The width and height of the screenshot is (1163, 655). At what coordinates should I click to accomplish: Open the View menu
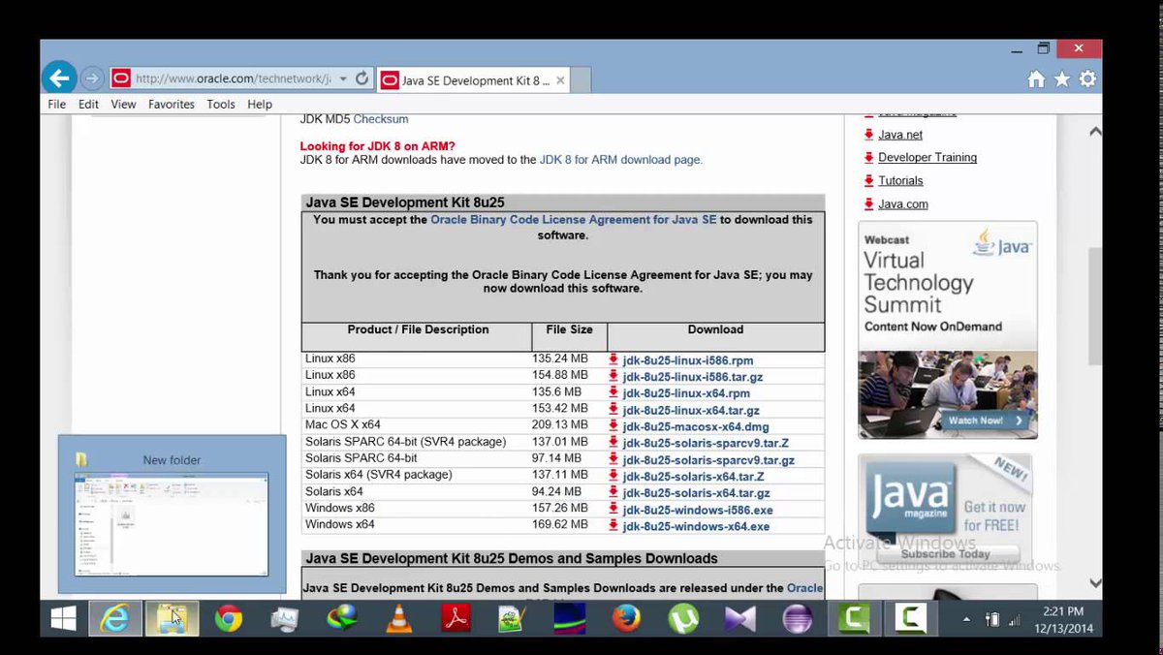click(123, 104)
